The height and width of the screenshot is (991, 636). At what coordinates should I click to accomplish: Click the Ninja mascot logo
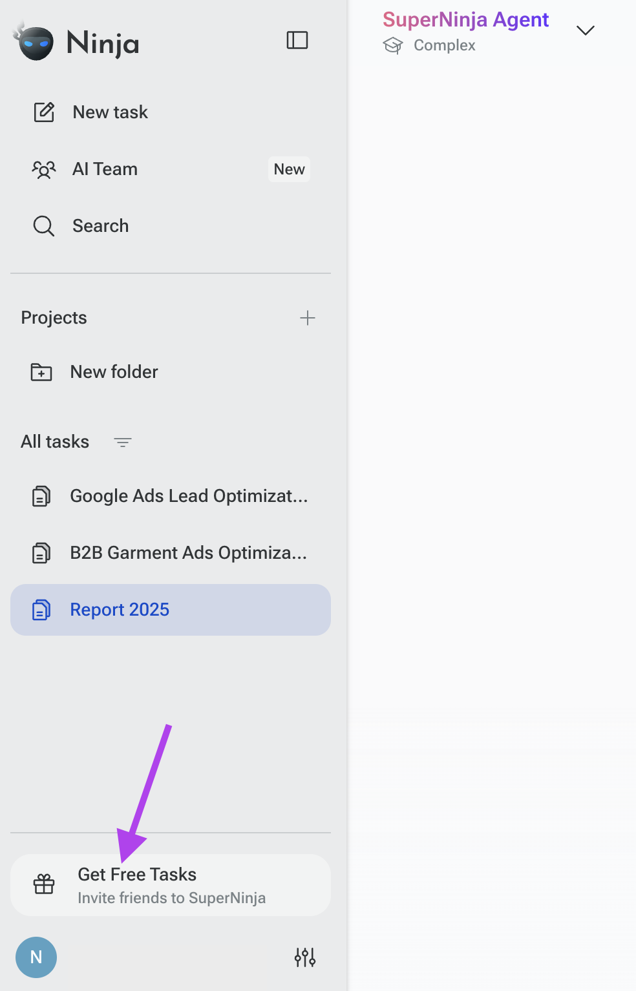pyautogui.click(x=34, y=41)
